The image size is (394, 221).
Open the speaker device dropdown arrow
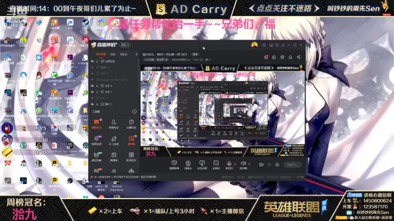(249, 164)
